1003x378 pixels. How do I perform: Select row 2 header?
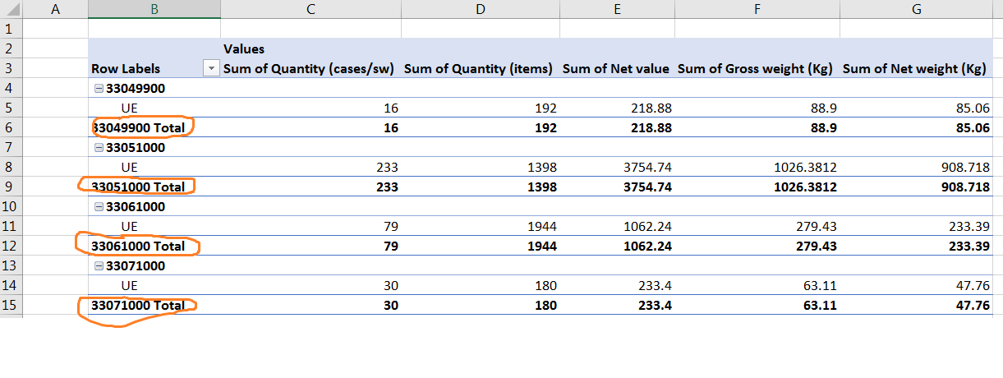pyautogui.click(x=12, y=48)
